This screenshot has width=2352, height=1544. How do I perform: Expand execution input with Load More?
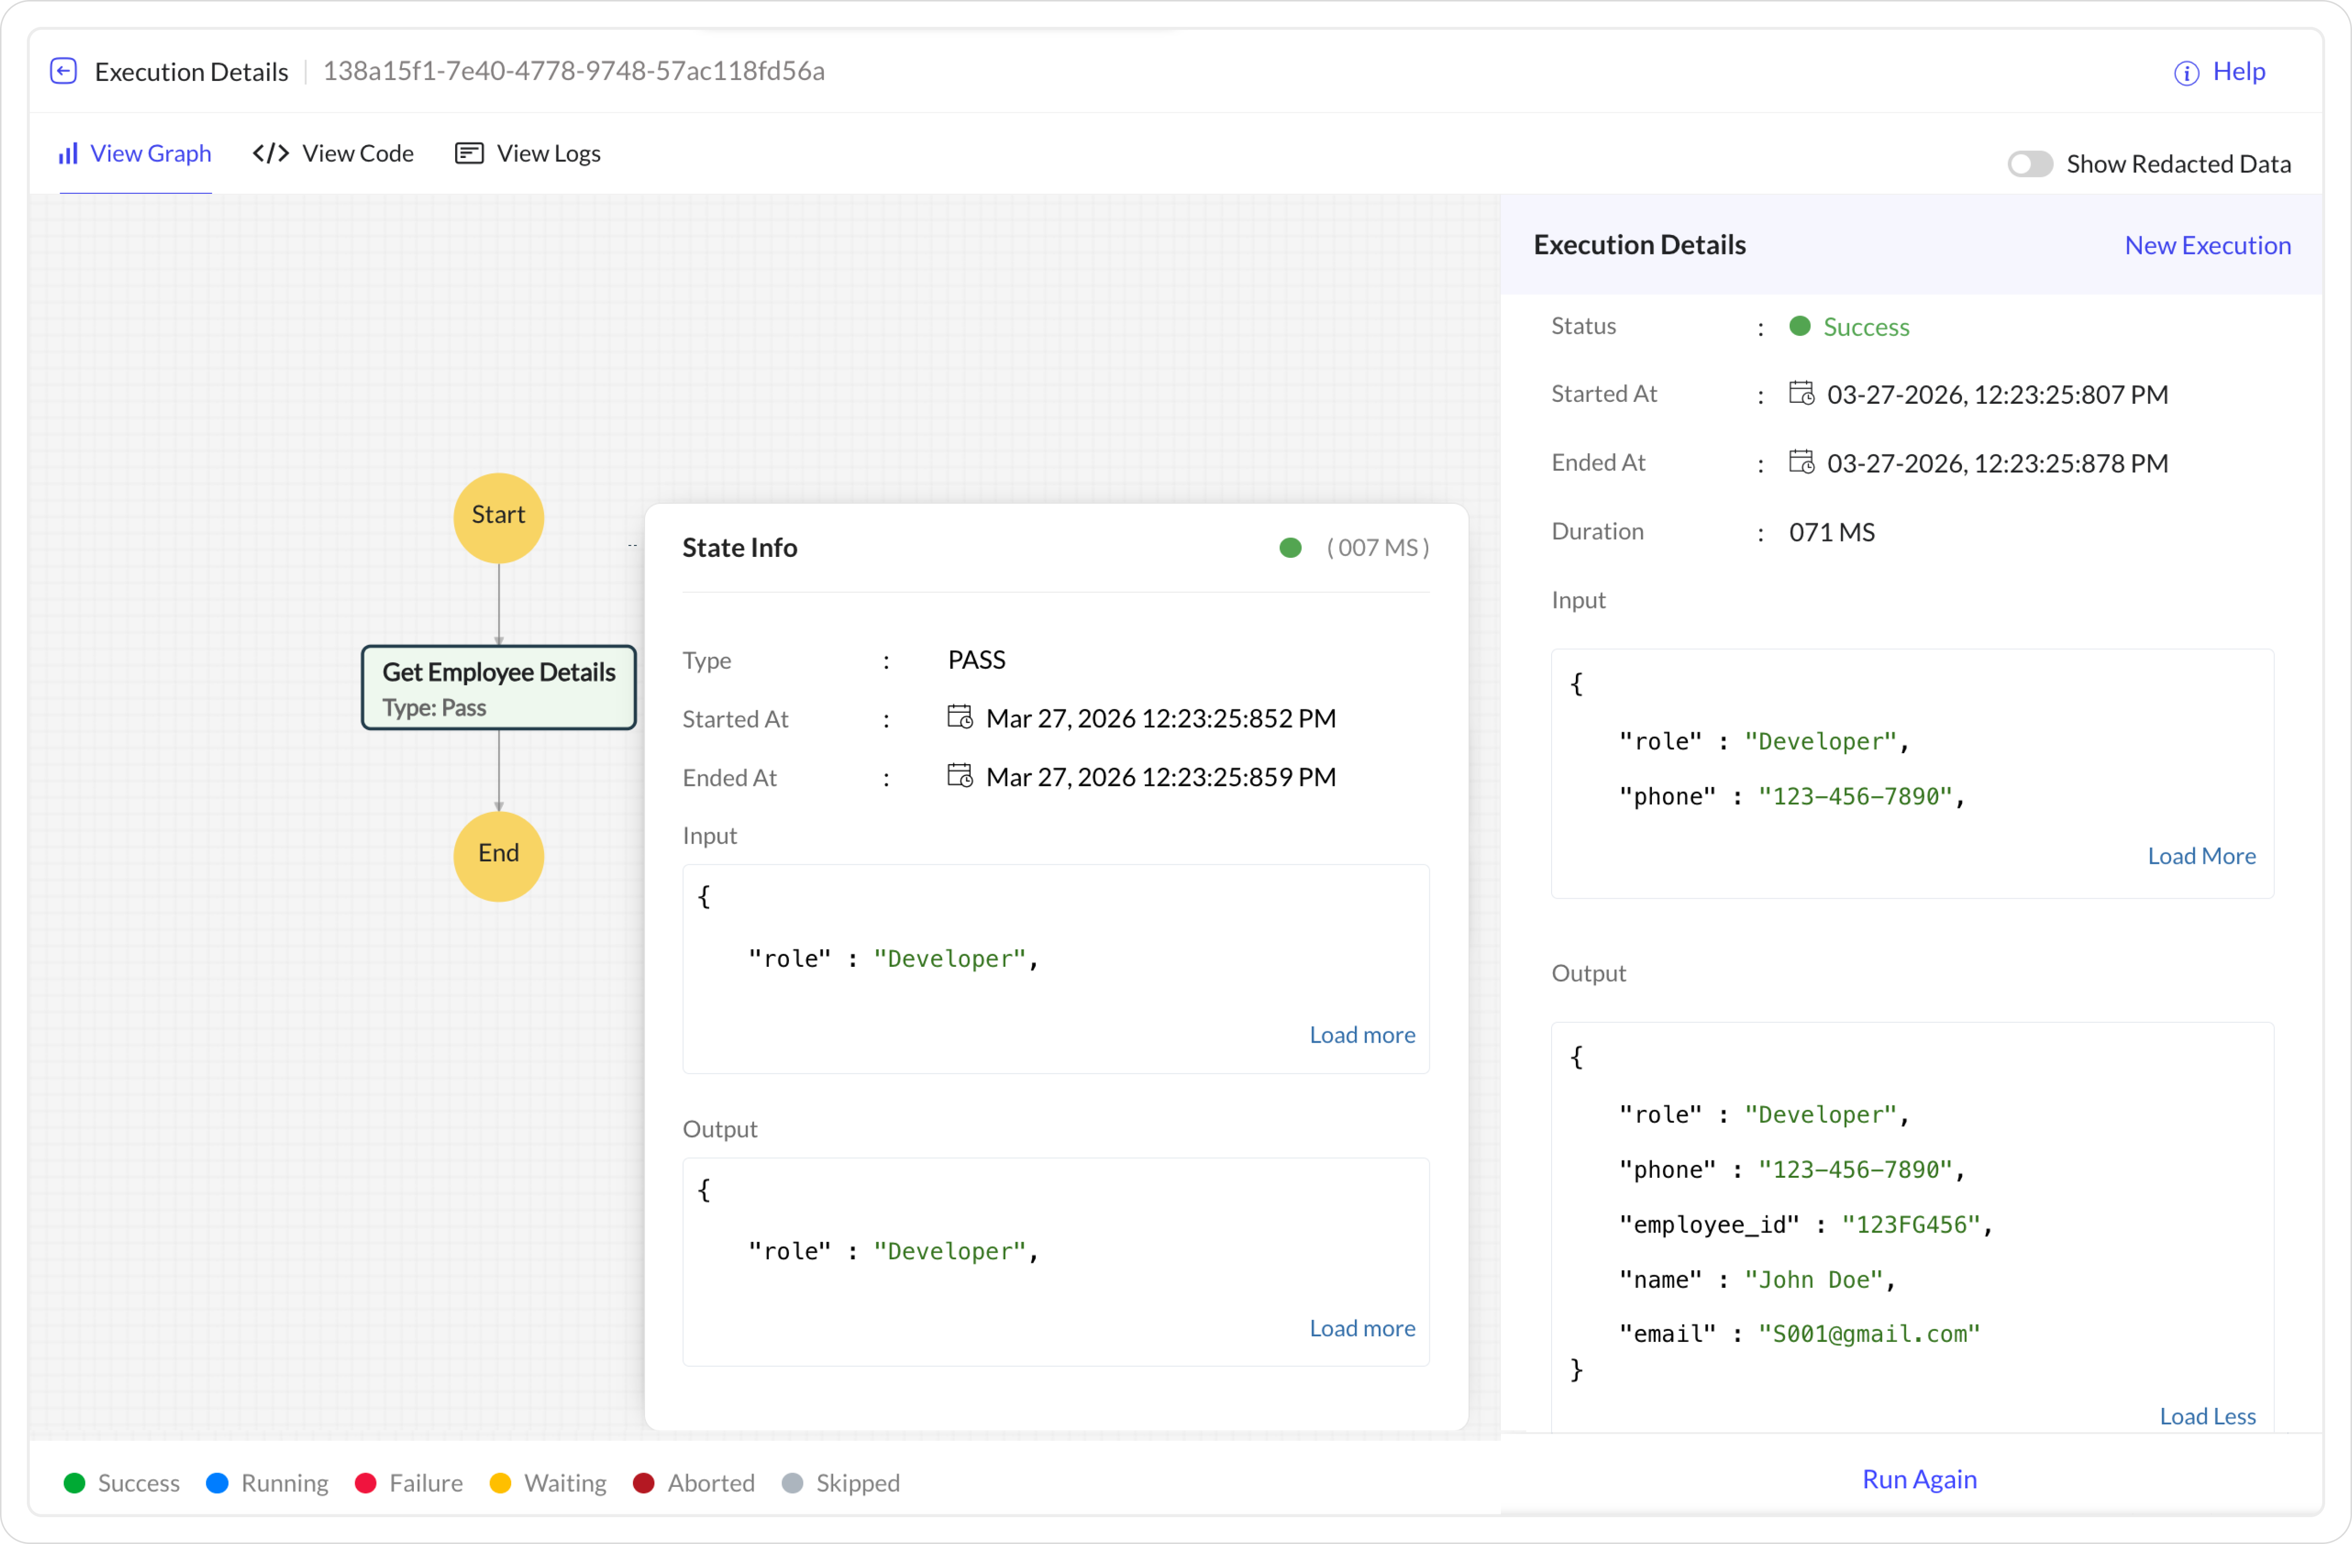2201,855
